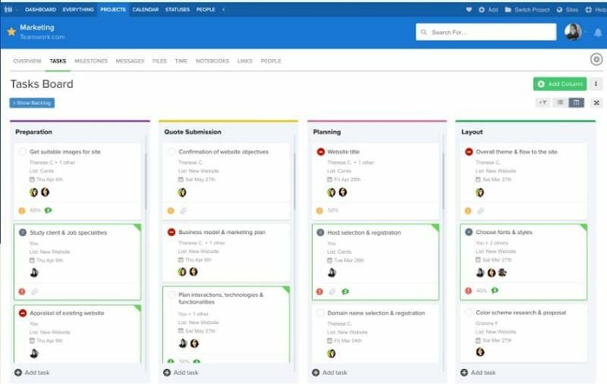Viewport: 607px width, 384px height.
Task: Go to Dashboard menu item
Action: 41,9
